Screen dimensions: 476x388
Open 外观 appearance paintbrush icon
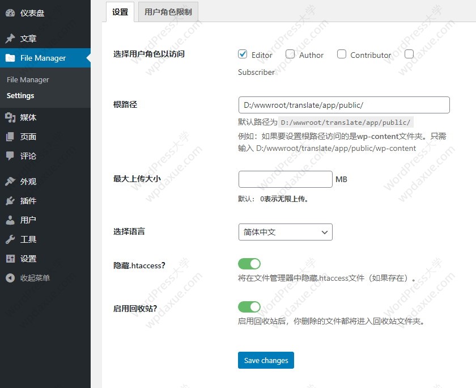[10, 182]
